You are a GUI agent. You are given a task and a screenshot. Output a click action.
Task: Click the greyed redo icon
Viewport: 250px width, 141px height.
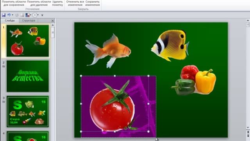click(17, 15)
